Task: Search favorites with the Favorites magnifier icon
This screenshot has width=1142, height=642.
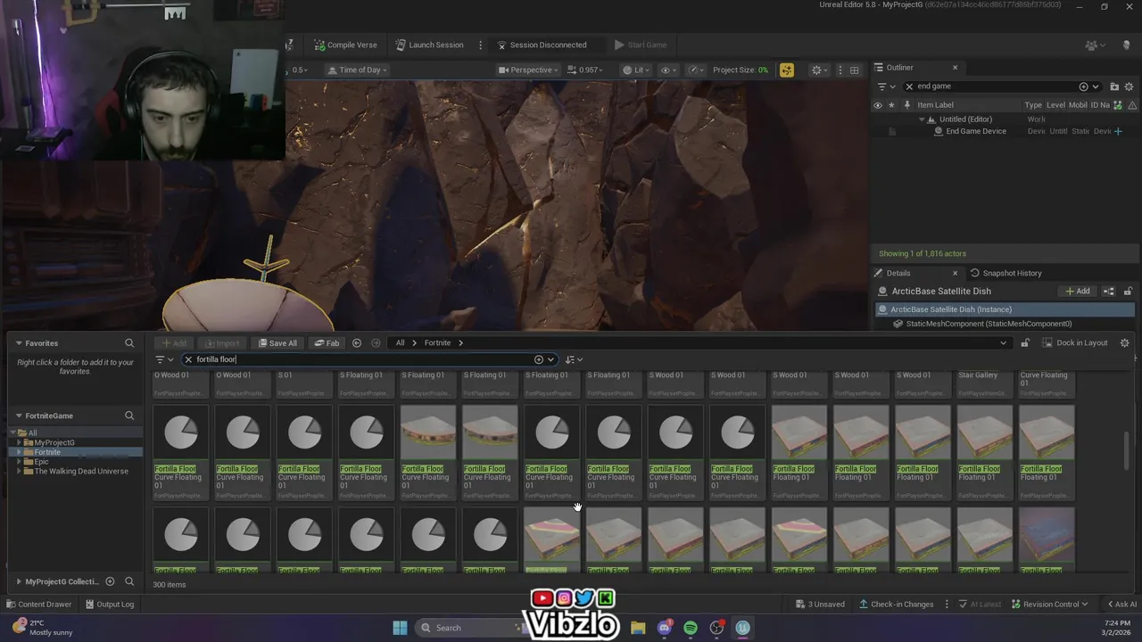Action: click(x=129, y=343)
